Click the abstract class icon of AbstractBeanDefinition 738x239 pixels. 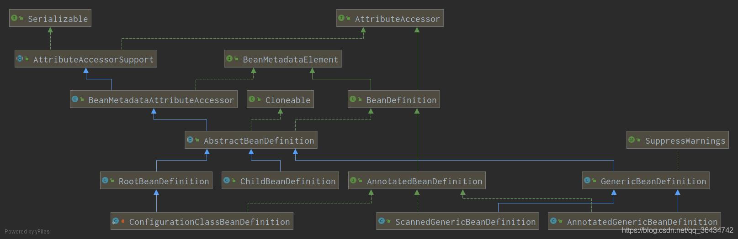[191, 140]
